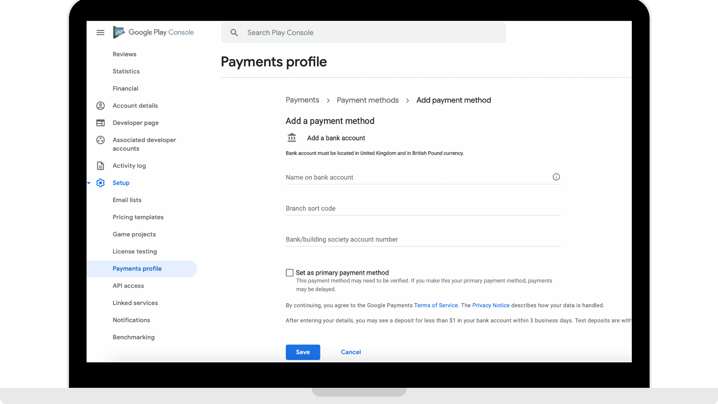Screen dimensions: 718x404
Task: Open the Terms of Service link
Action: pos(436,305)
